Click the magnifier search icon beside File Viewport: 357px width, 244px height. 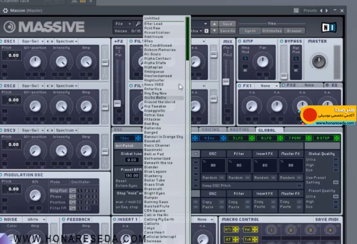[138, 24]
